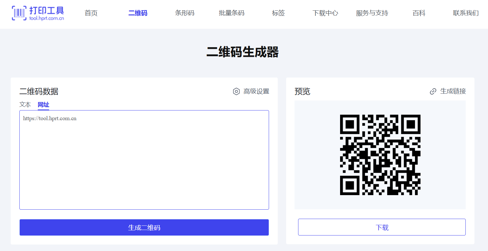Go to 首页 in navigation
The image size is (488, 251).
[x=91, y=13]
